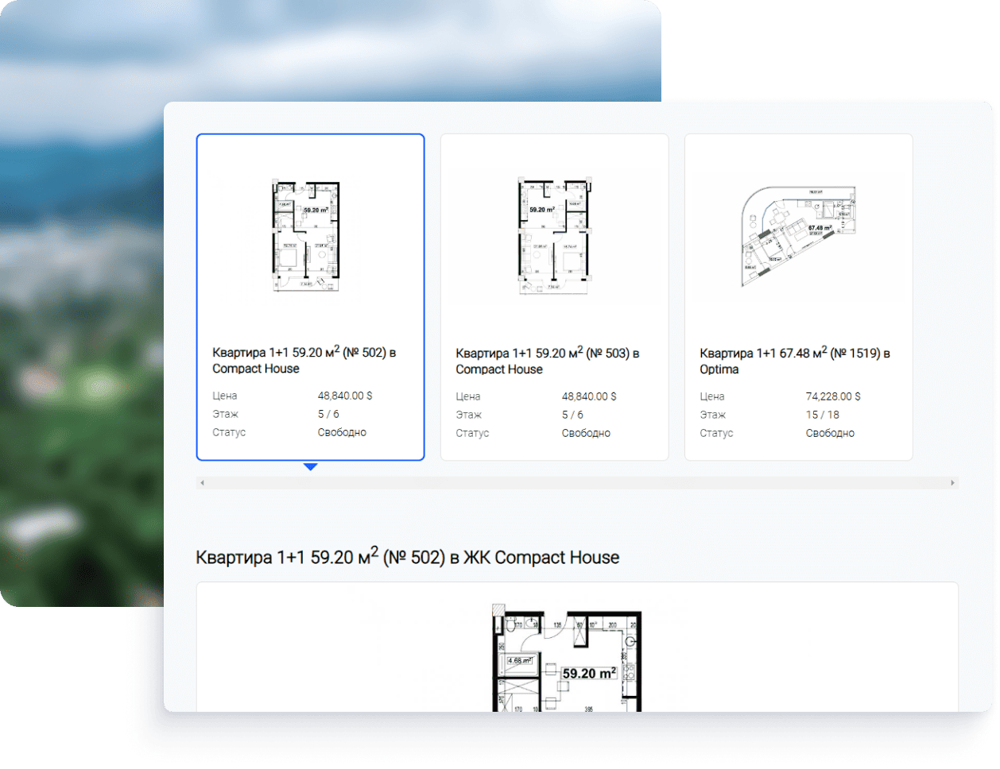Click the Статус label in № 503 card

[x=472, y=433]
